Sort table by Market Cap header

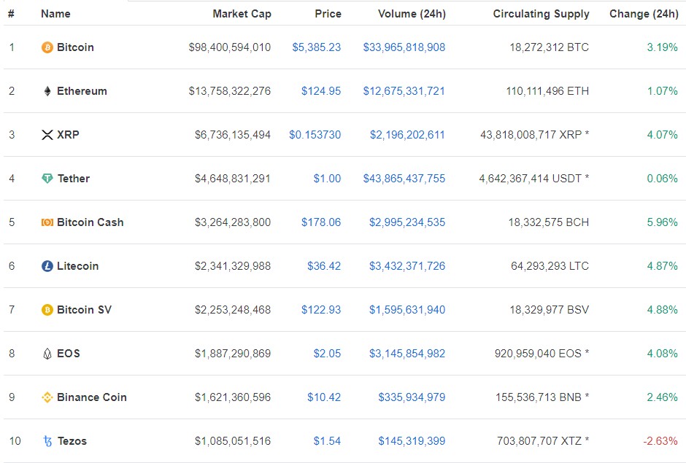[x=242, y=14]
